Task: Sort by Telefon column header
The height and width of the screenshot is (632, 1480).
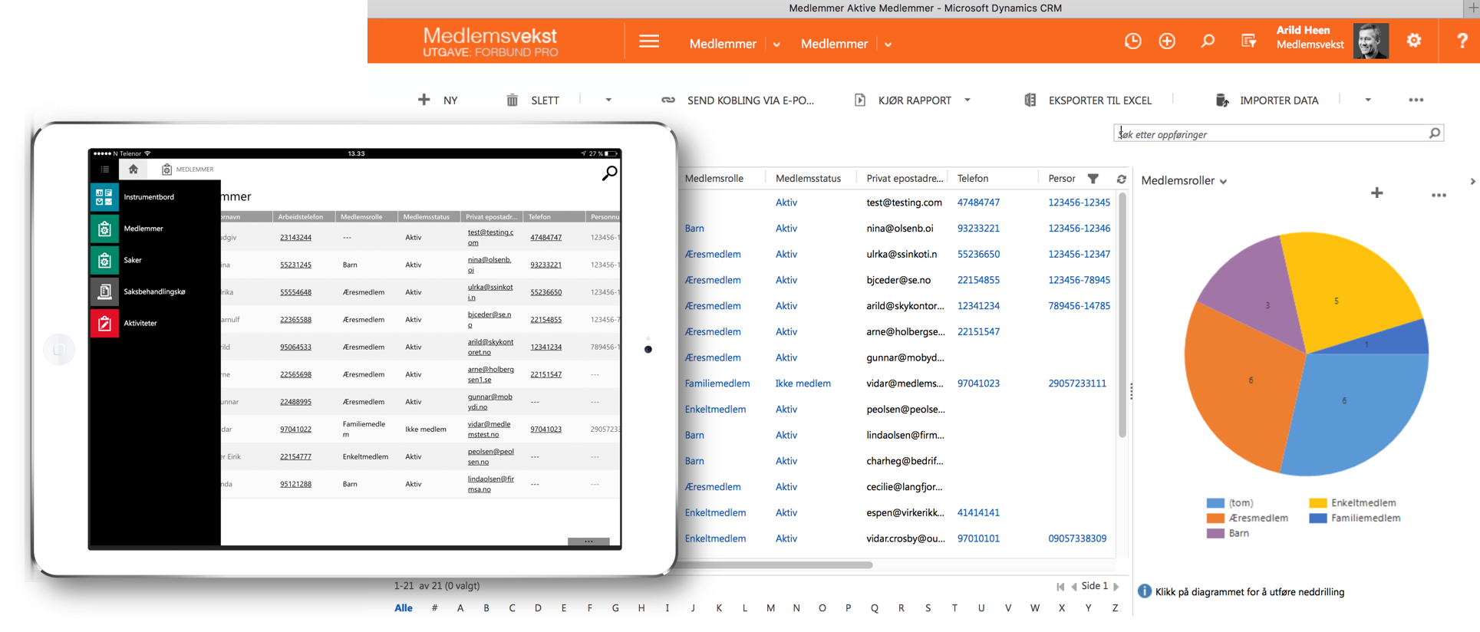Action: tap(973, 179)
